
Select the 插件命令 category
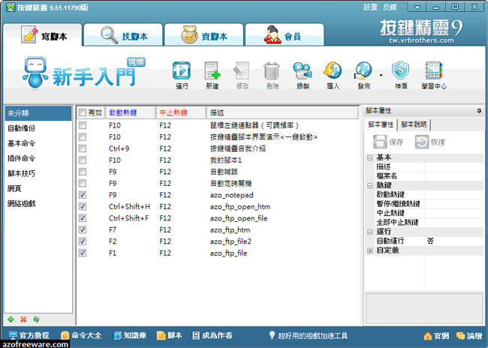click(x=21, y=158)
